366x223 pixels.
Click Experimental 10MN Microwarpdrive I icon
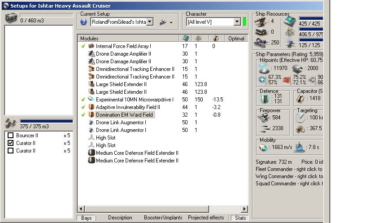(91, 99)
